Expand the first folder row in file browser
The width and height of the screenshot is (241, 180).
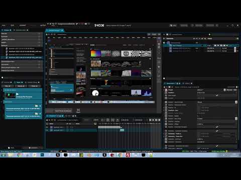pos(22,33)
